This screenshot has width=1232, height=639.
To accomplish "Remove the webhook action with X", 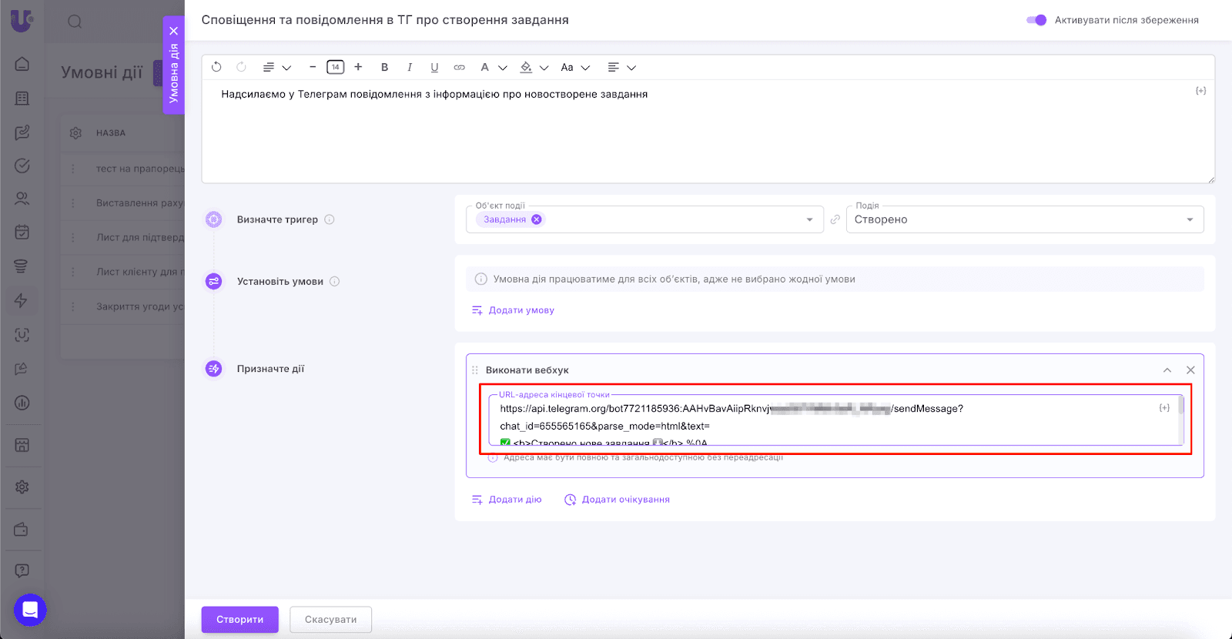I will [x=1190, y=370].
